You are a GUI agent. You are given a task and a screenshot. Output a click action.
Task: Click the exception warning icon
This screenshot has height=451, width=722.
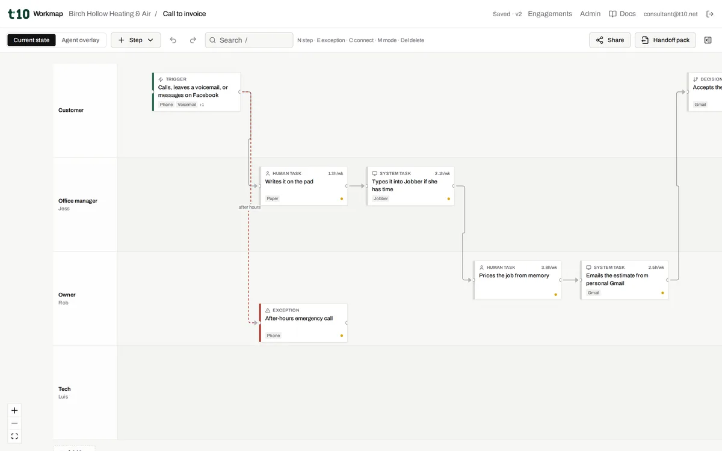pyautogui.click(x=268, y=310)
